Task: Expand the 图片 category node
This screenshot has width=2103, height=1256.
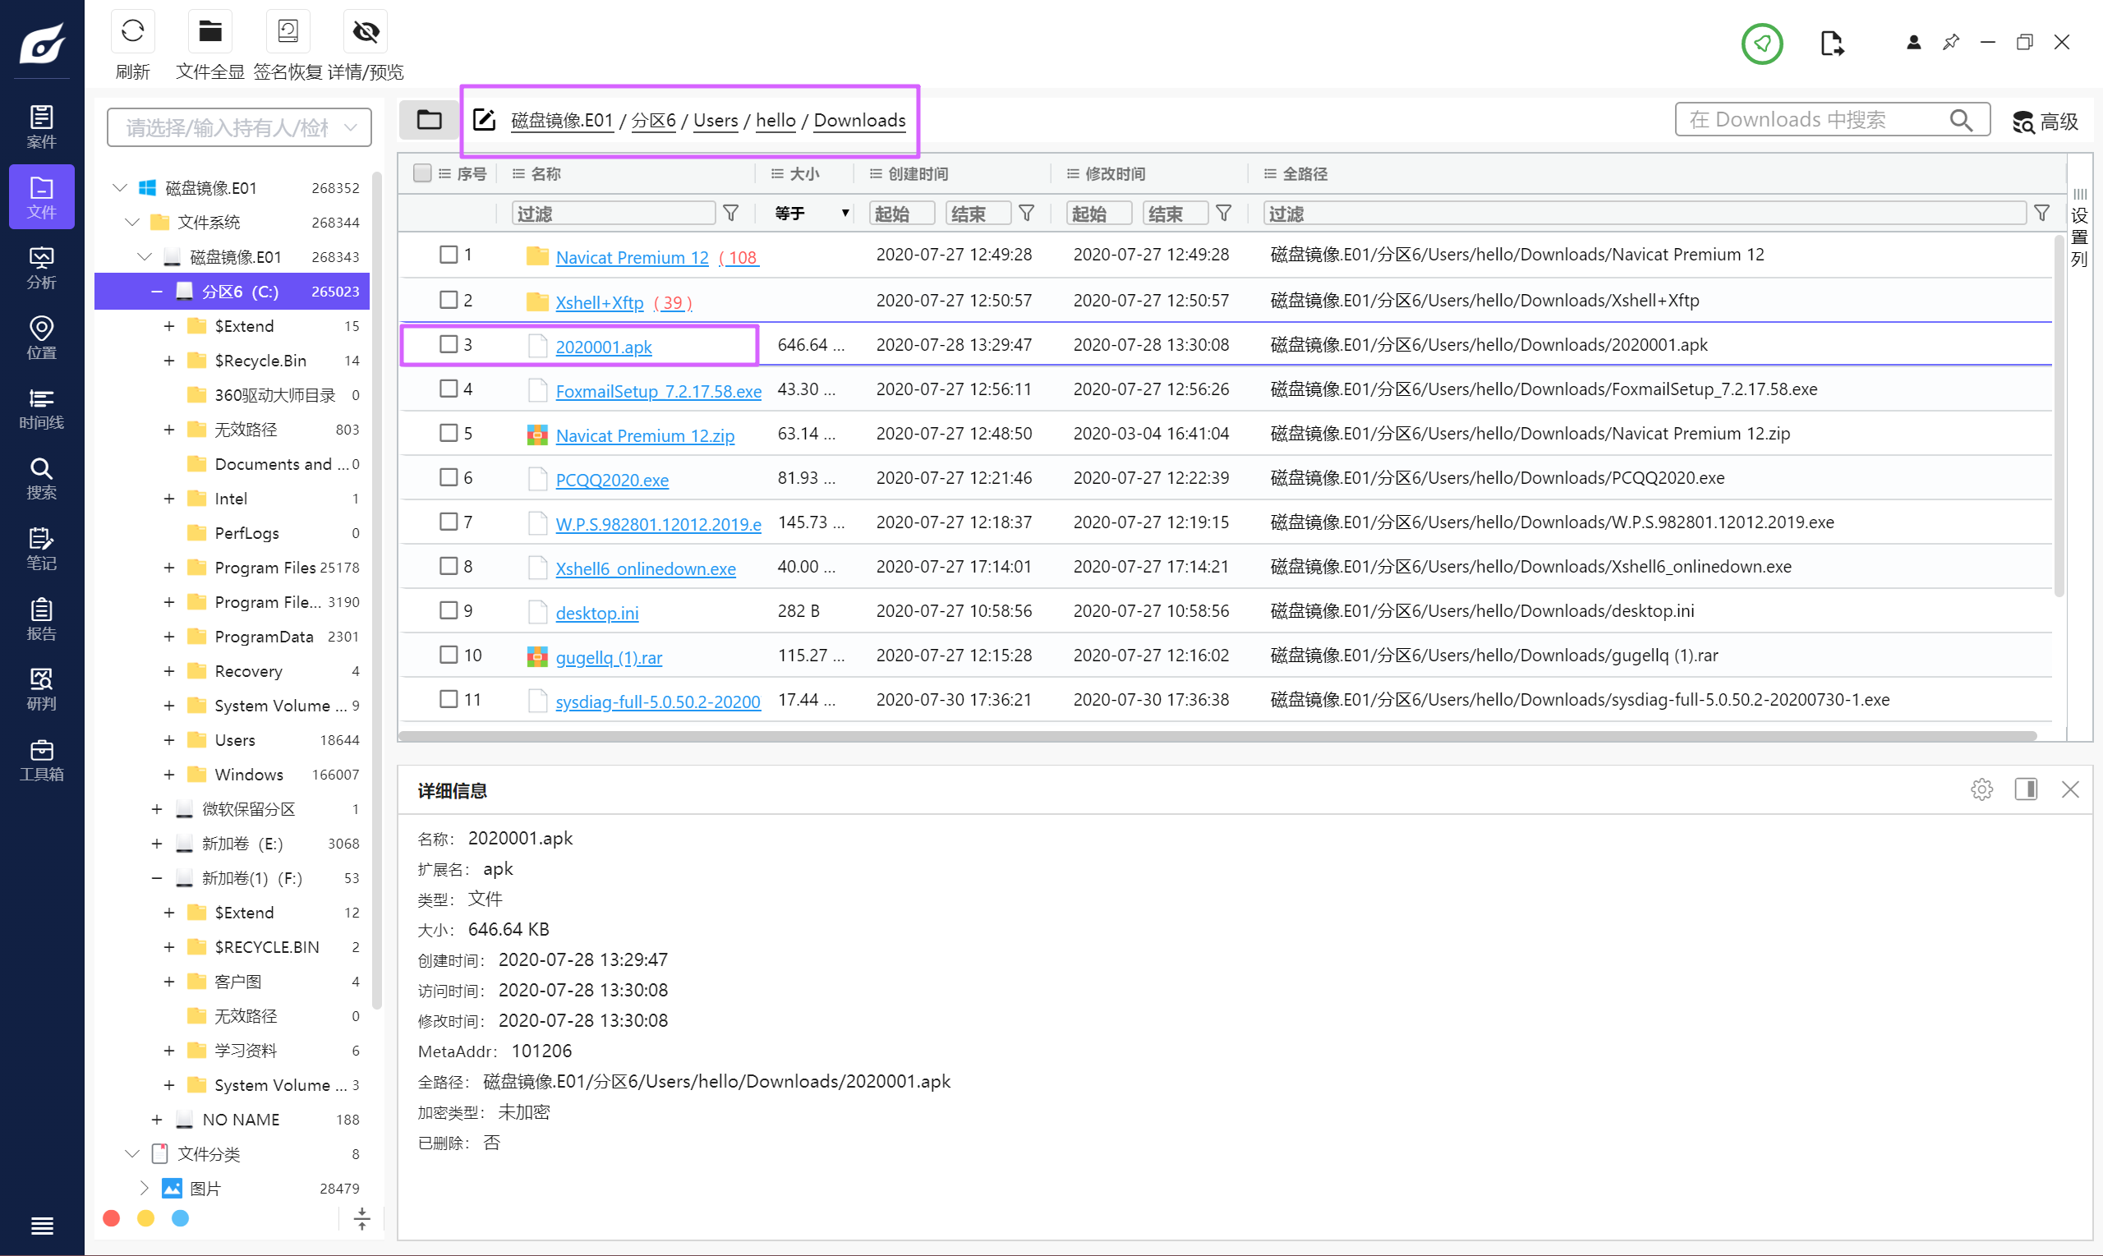Action: click(x=144, y=1188)
